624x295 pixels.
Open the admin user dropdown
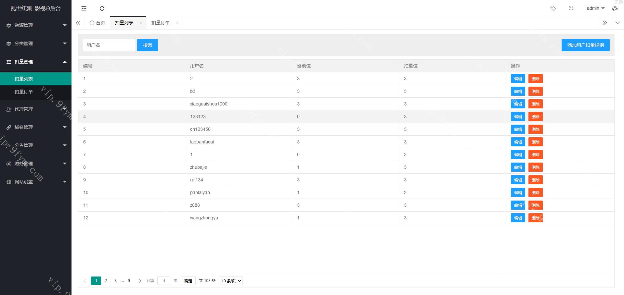pyautogui.click(x=595, y=8)
